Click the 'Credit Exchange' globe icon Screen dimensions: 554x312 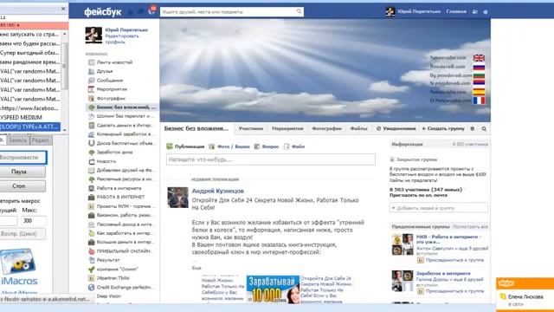pyautogui.click(x=91, y=287)
